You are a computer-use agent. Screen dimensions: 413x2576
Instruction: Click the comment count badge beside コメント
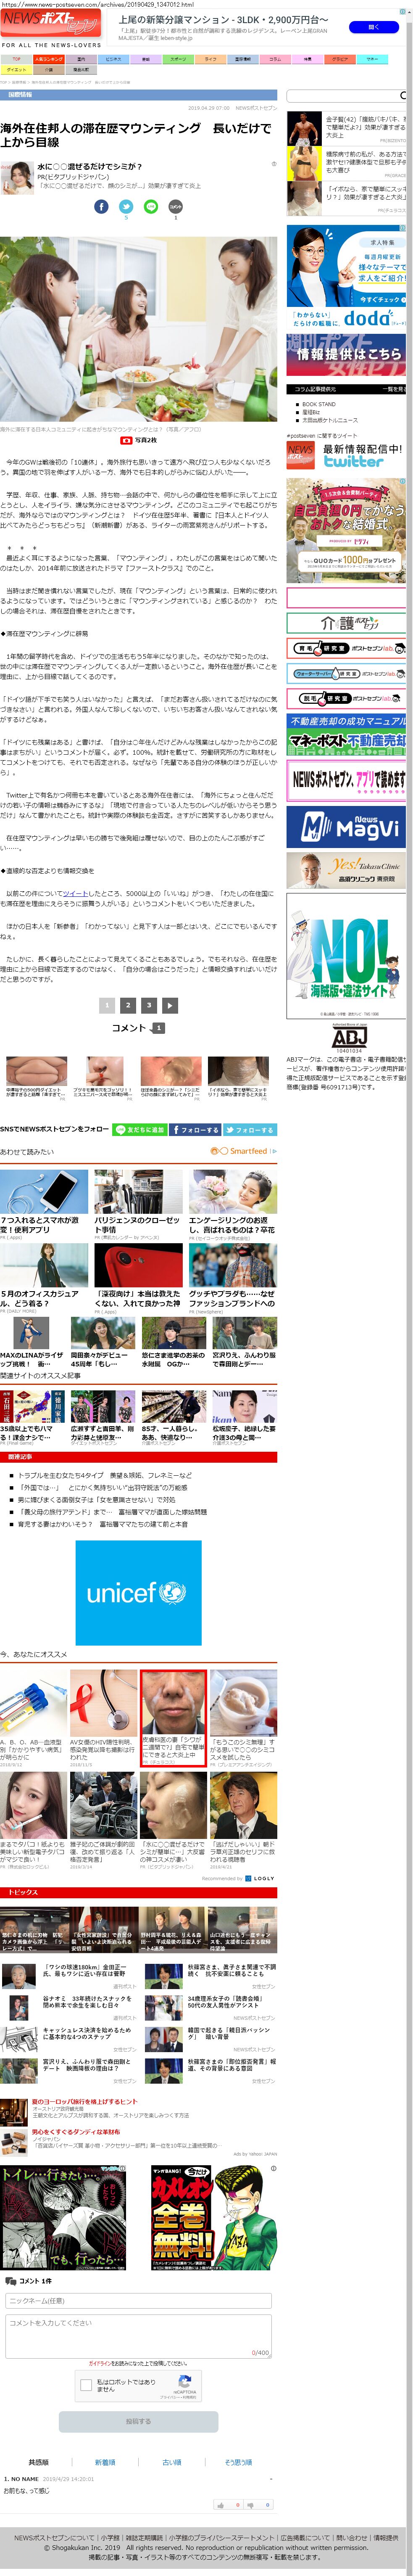click(158, 1028)
